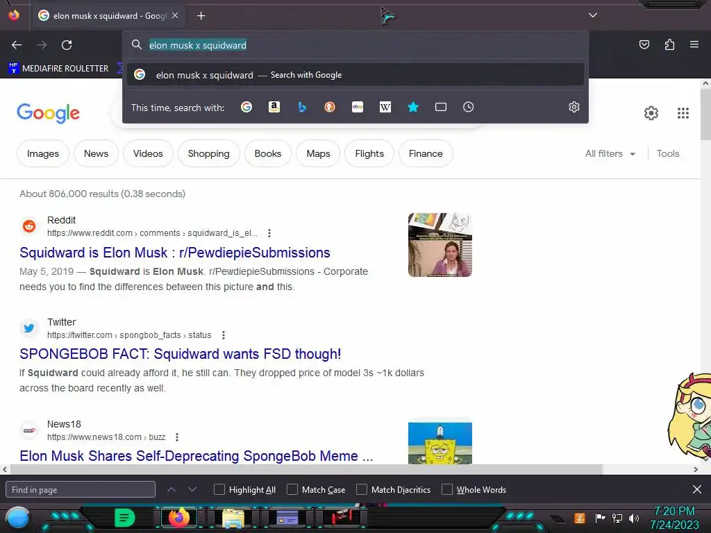Search open tabs using the tab icon

click(x=441, y=107)
